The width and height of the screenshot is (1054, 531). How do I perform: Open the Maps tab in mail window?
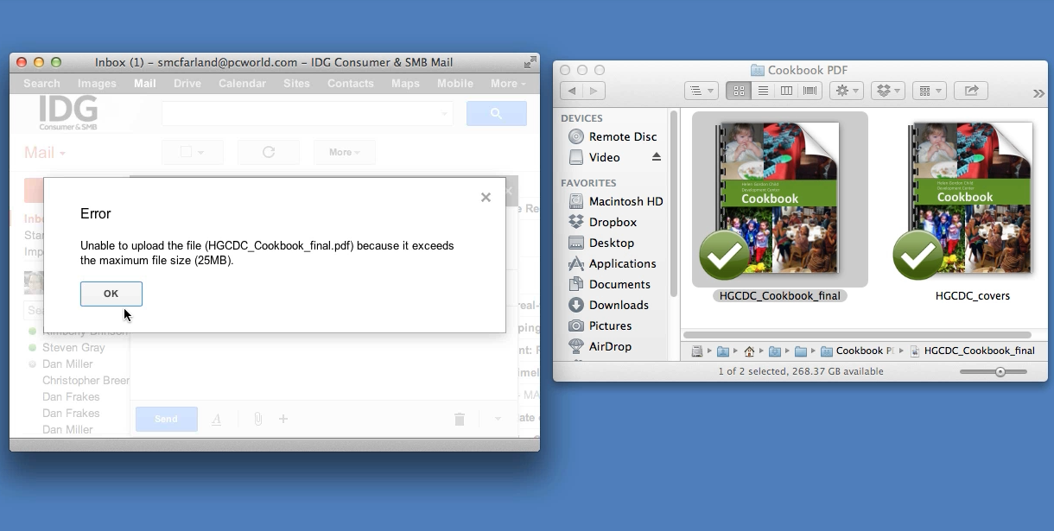(405, 84)
